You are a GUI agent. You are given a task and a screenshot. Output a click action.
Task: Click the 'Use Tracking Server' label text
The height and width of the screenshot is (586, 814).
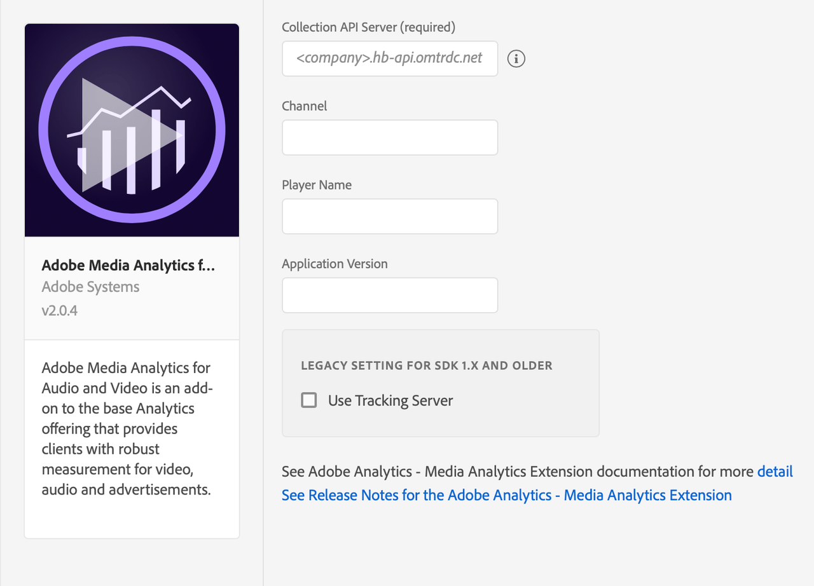click(390, 400)
